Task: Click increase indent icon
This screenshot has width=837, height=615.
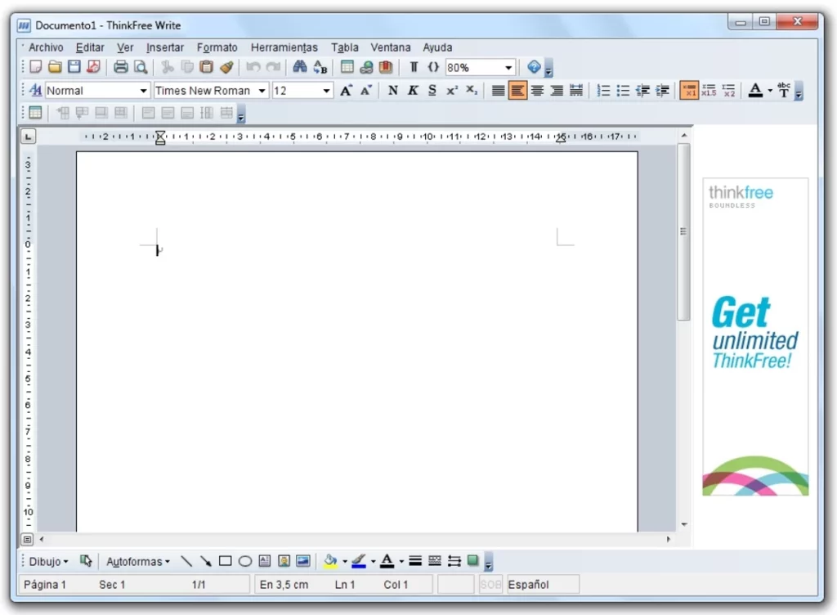Action: pyautogui.click(x=662, y=91)
